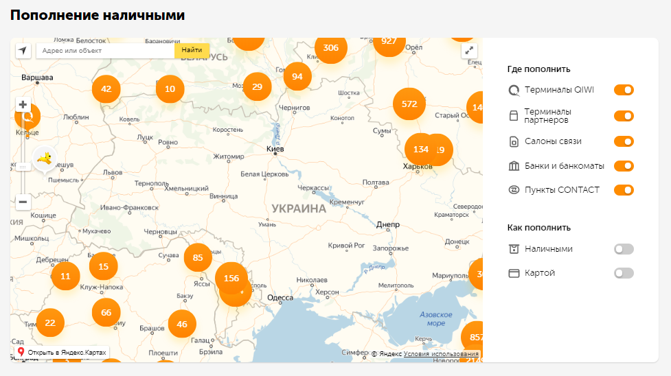Open cluster marker 46
671x376 pixels.
point(182,325)
